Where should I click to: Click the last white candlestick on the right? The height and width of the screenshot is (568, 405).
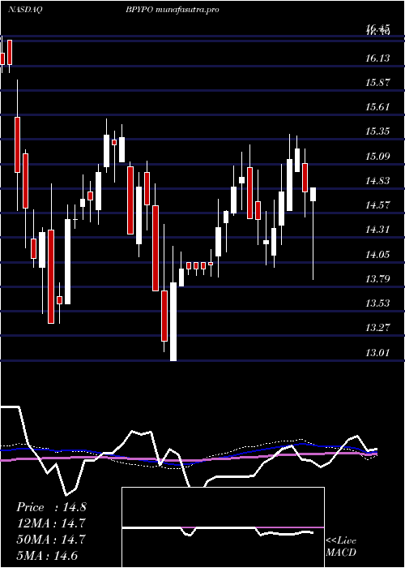click(x=313, y=194)
